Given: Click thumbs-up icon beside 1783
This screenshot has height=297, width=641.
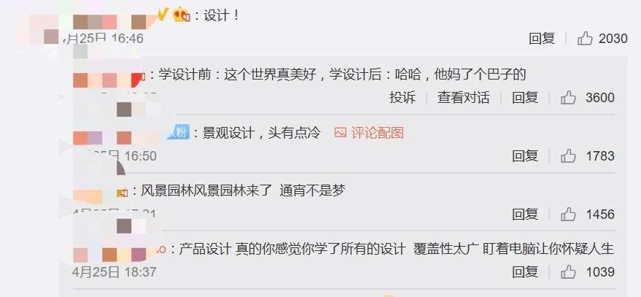Looking at the screenshot, I should [568, 156].
